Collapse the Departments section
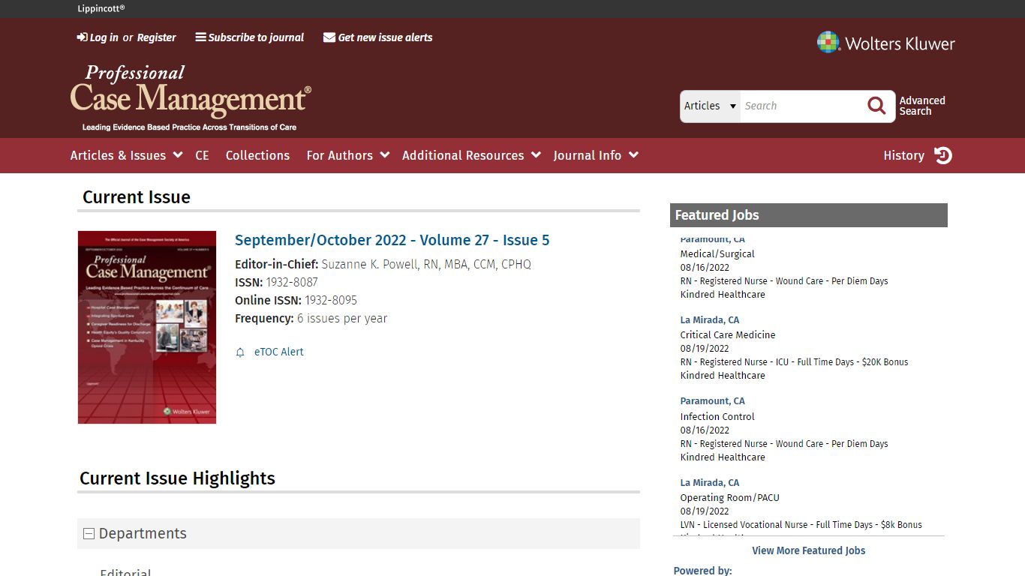Image resolution: width=1025 pixels, height=576 pixels. pos(89,534)
